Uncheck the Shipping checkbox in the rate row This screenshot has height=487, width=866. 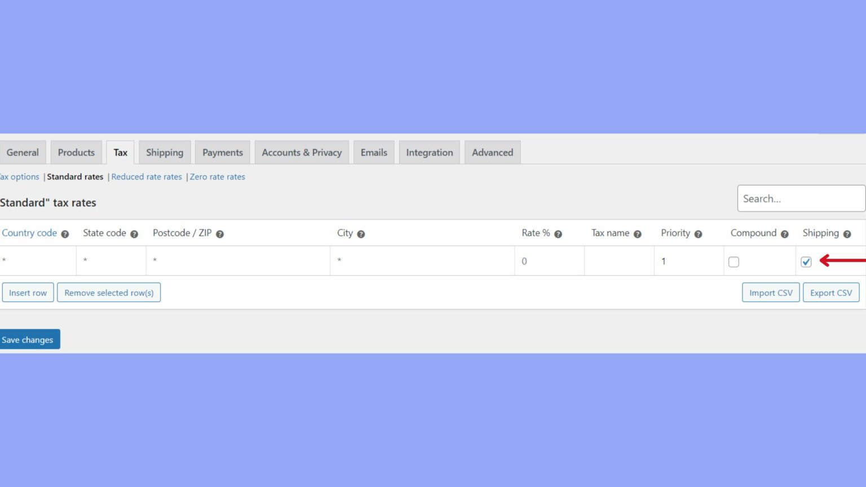pyautogui.click(x=806, y=262)
